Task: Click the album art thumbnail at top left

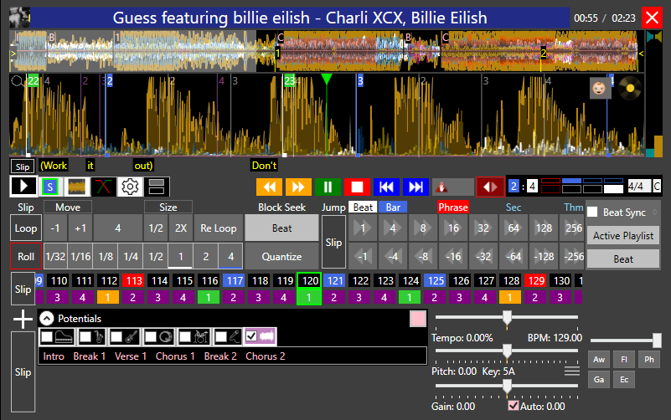Action: (19, 18)
